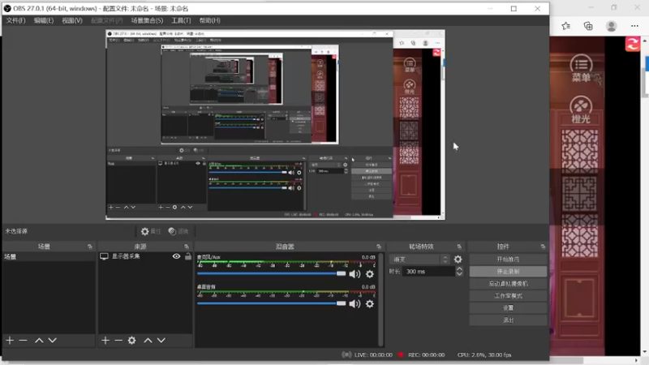
Task: Undock the 场景 panel using its float icon
Action: pyautogui.click(x=90, y=247)
